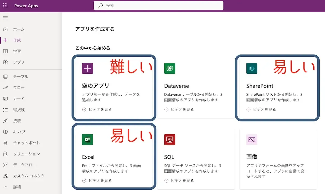The width and height of the screenshot is (325, 194).
Task: Click the play icon on the Excel card
Action: 84,181
